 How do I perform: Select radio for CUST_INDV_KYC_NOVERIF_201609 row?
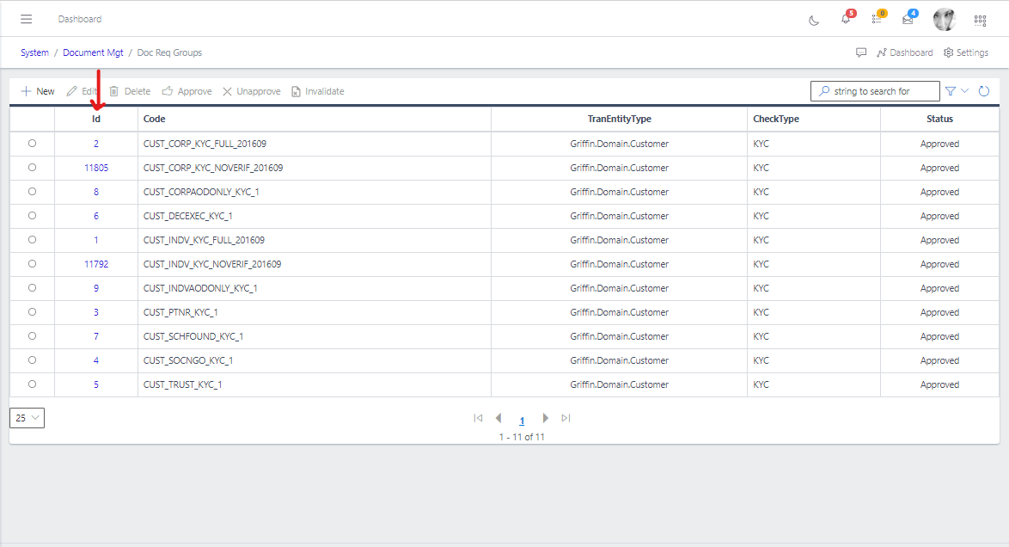point(32,264)
